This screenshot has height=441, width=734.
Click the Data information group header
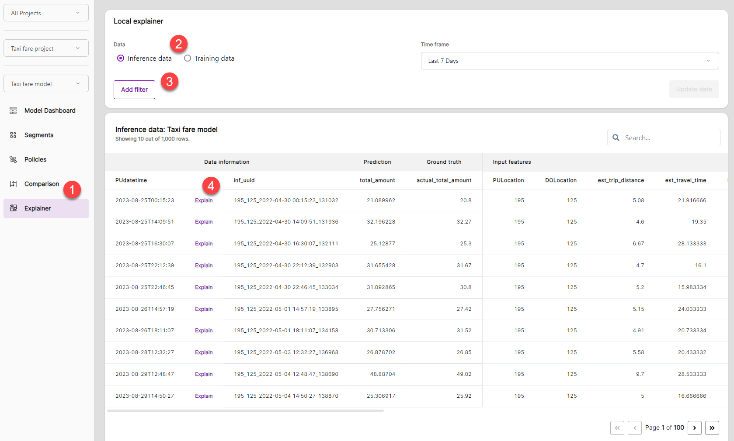[x=226, y=162]
